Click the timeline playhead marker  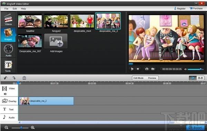pyautogui.click(x=18, y=83)
